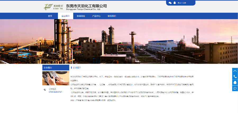Click the Tianyu Chemical green logo

click(53, 7)
